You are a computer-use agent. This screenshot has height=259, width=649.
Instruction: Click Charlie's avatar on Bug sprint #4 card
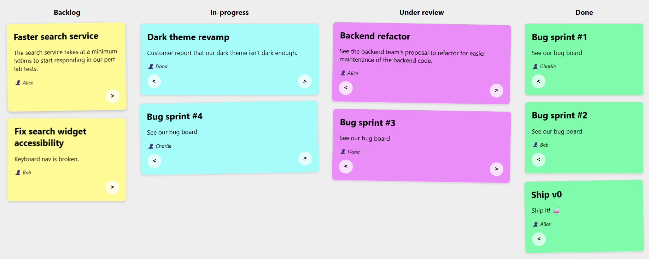pyautogui.click(x=150, y=146)
